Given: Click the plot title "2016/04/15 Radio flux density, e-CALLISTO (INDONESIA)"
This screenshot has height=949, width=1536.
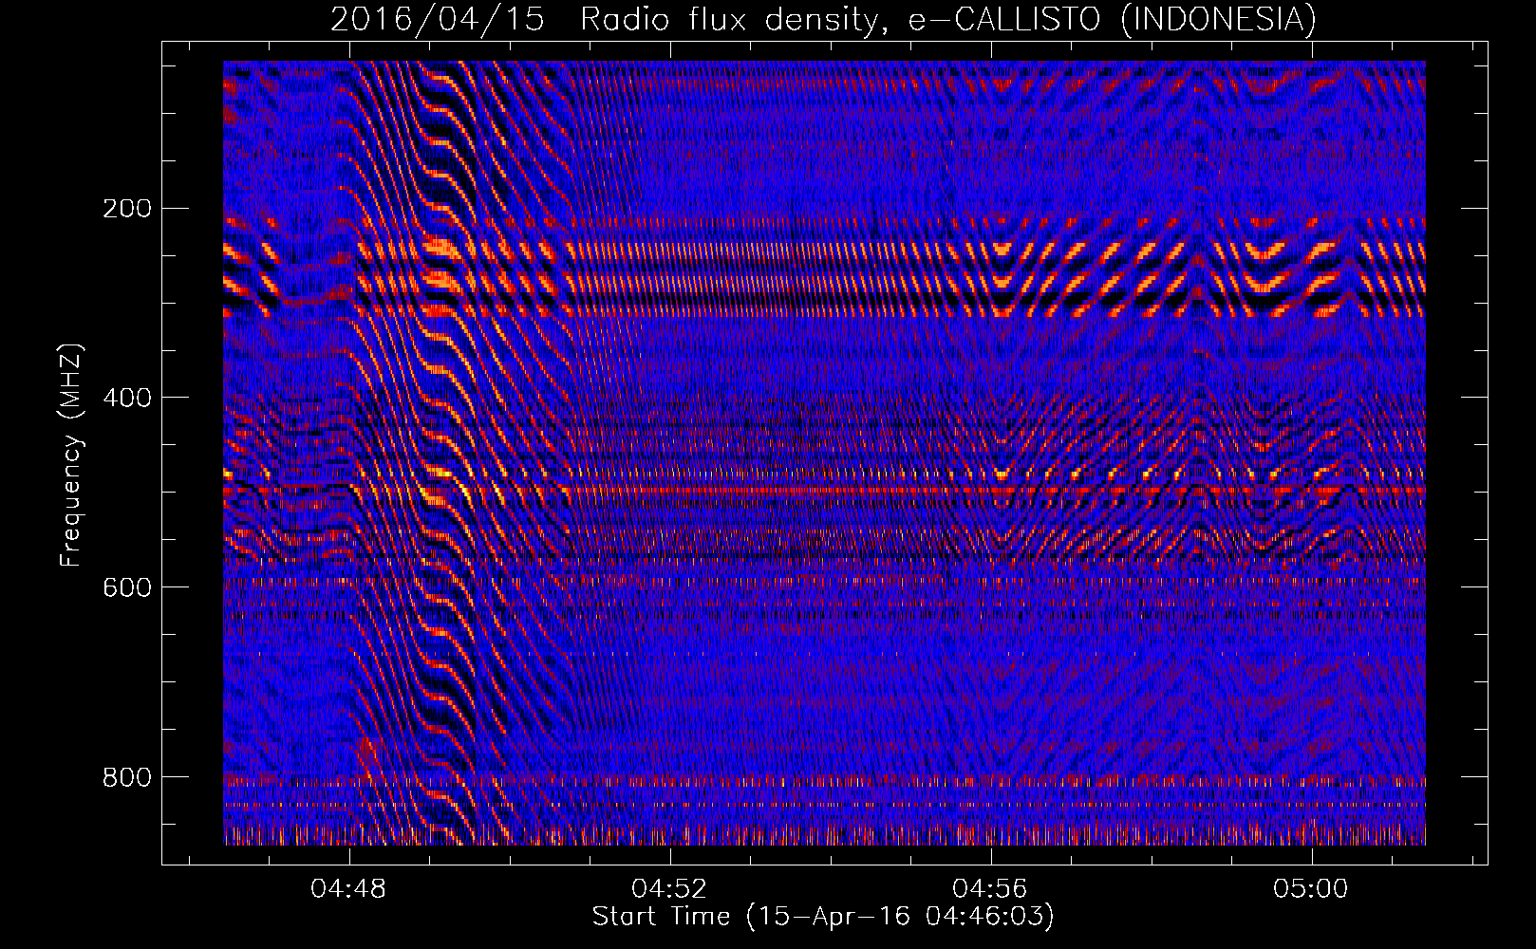Looking at the screenshot, I should click(823, 19).
